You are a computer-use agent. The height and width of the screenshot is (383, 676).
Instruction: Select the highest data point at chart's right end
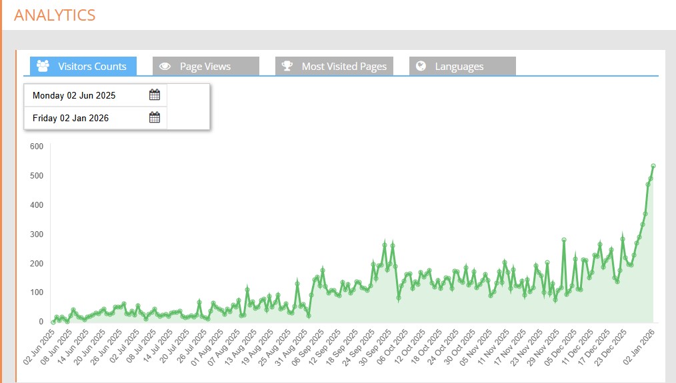653,166
